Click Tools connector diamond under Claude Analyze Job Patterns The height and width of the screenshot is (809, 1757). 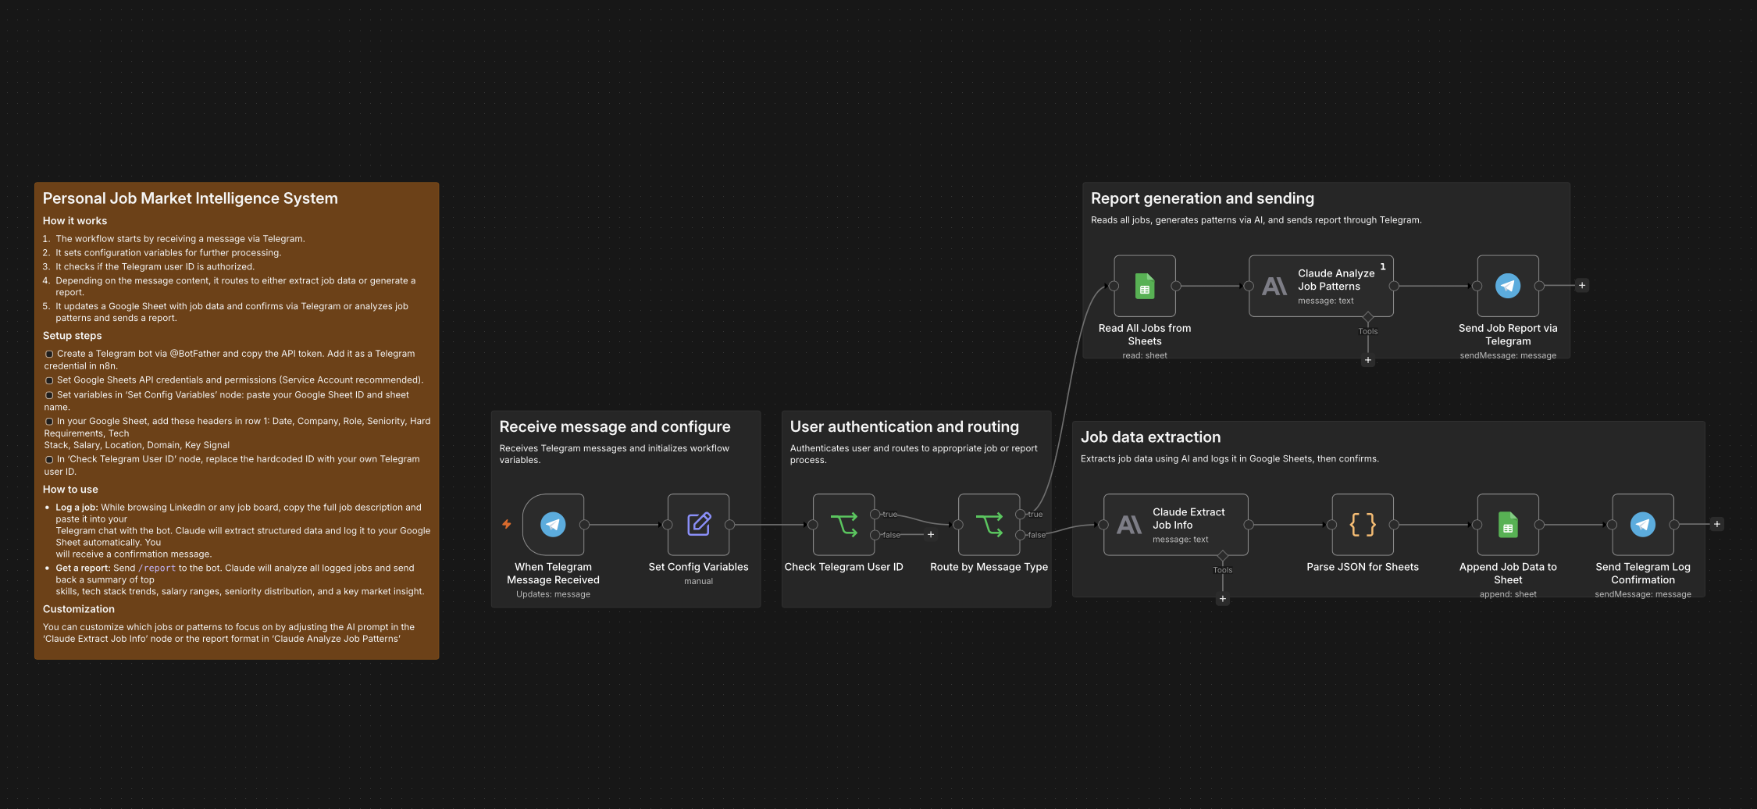click(1368, 316)
